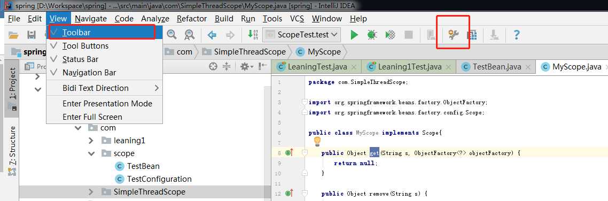
Task: Collapse the com folder in project tree
Action: 79,128
